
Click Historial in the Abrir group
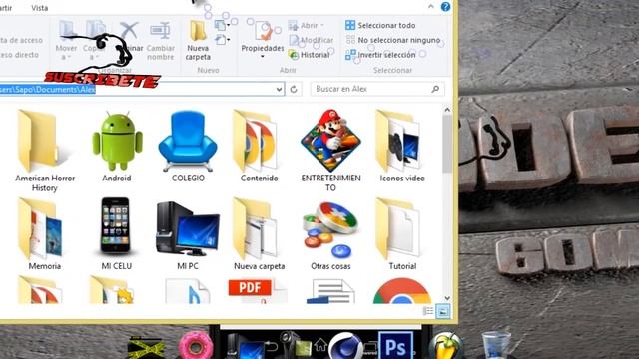pos(309,55)
